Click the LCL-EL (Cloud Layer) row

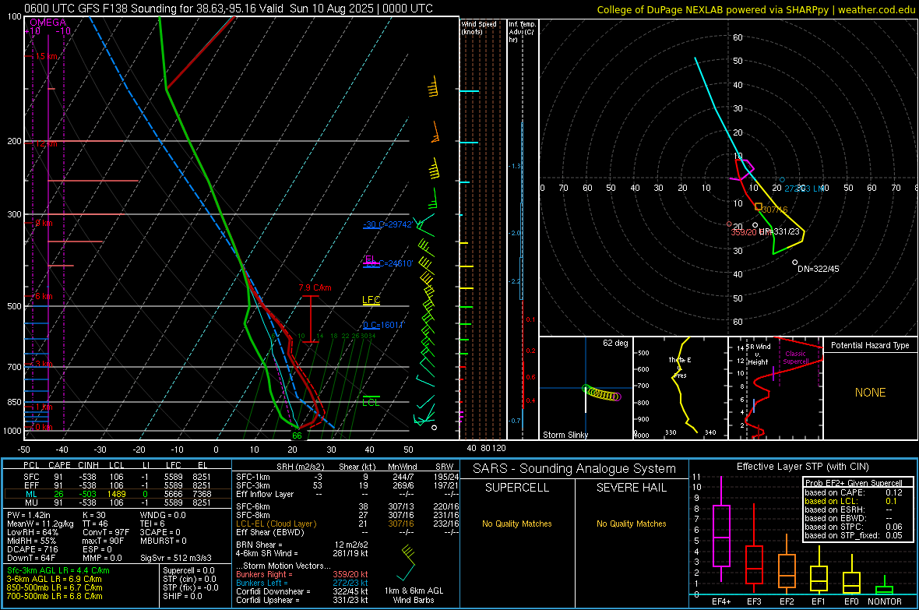pyautogui.click(x=347, y=524)
